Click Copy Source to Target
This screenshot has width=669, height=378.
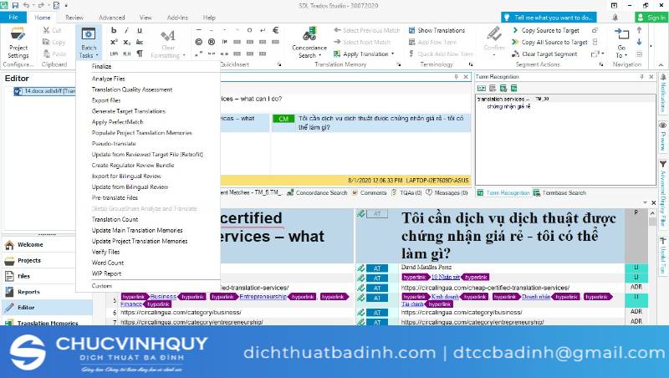point(546,30)
